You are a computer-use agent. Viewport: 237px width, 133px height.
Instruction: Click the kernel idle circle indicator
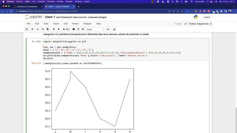[211, 24]
